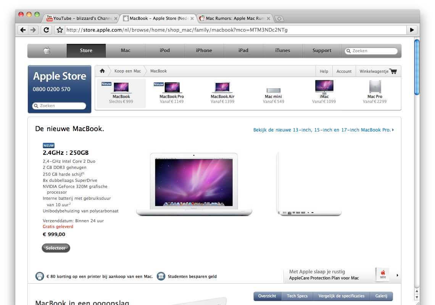The height and width of the screenshot is (305, 435).
Task: Open the Studenten besparen geld link
Action: coord(192,276)
